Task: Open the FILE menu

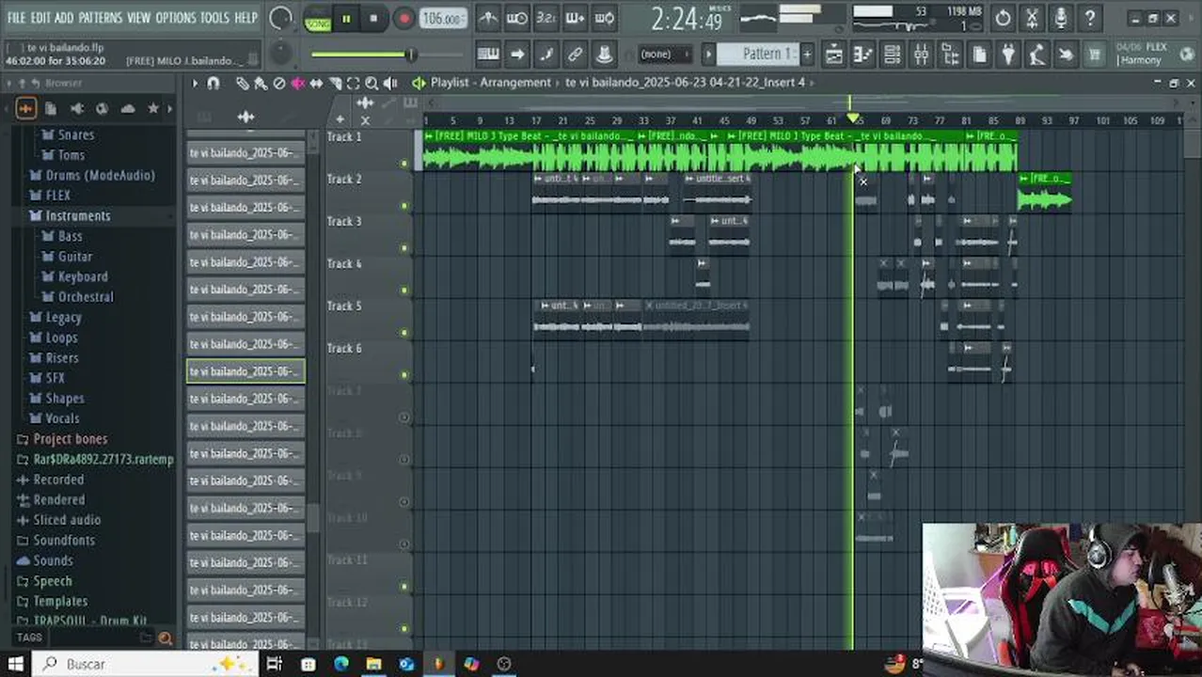Action: pos(16,18)
